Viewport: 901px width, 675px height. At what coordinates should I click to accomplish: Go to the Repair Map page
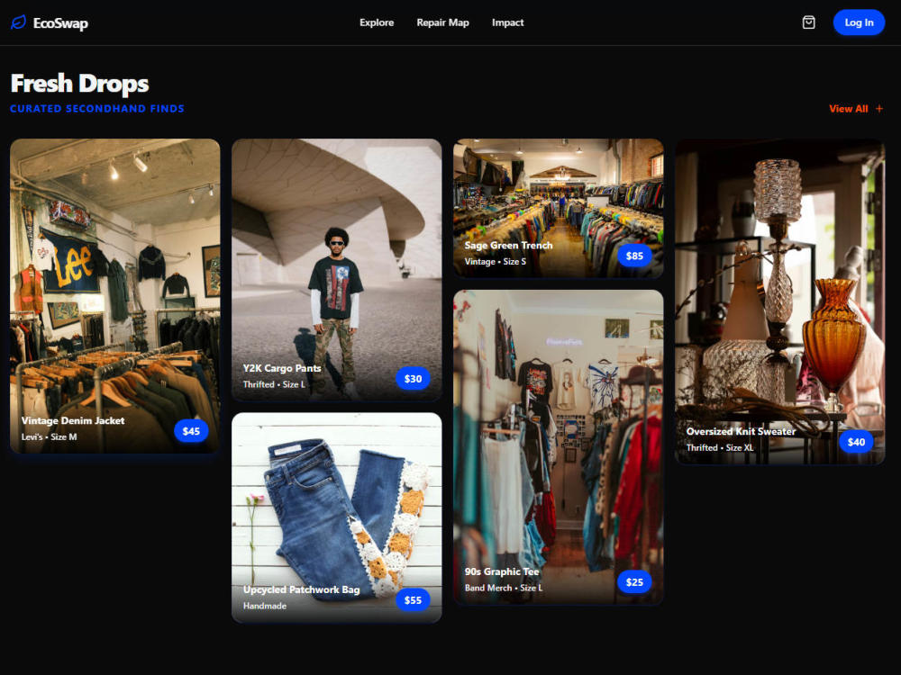(442, 22)
